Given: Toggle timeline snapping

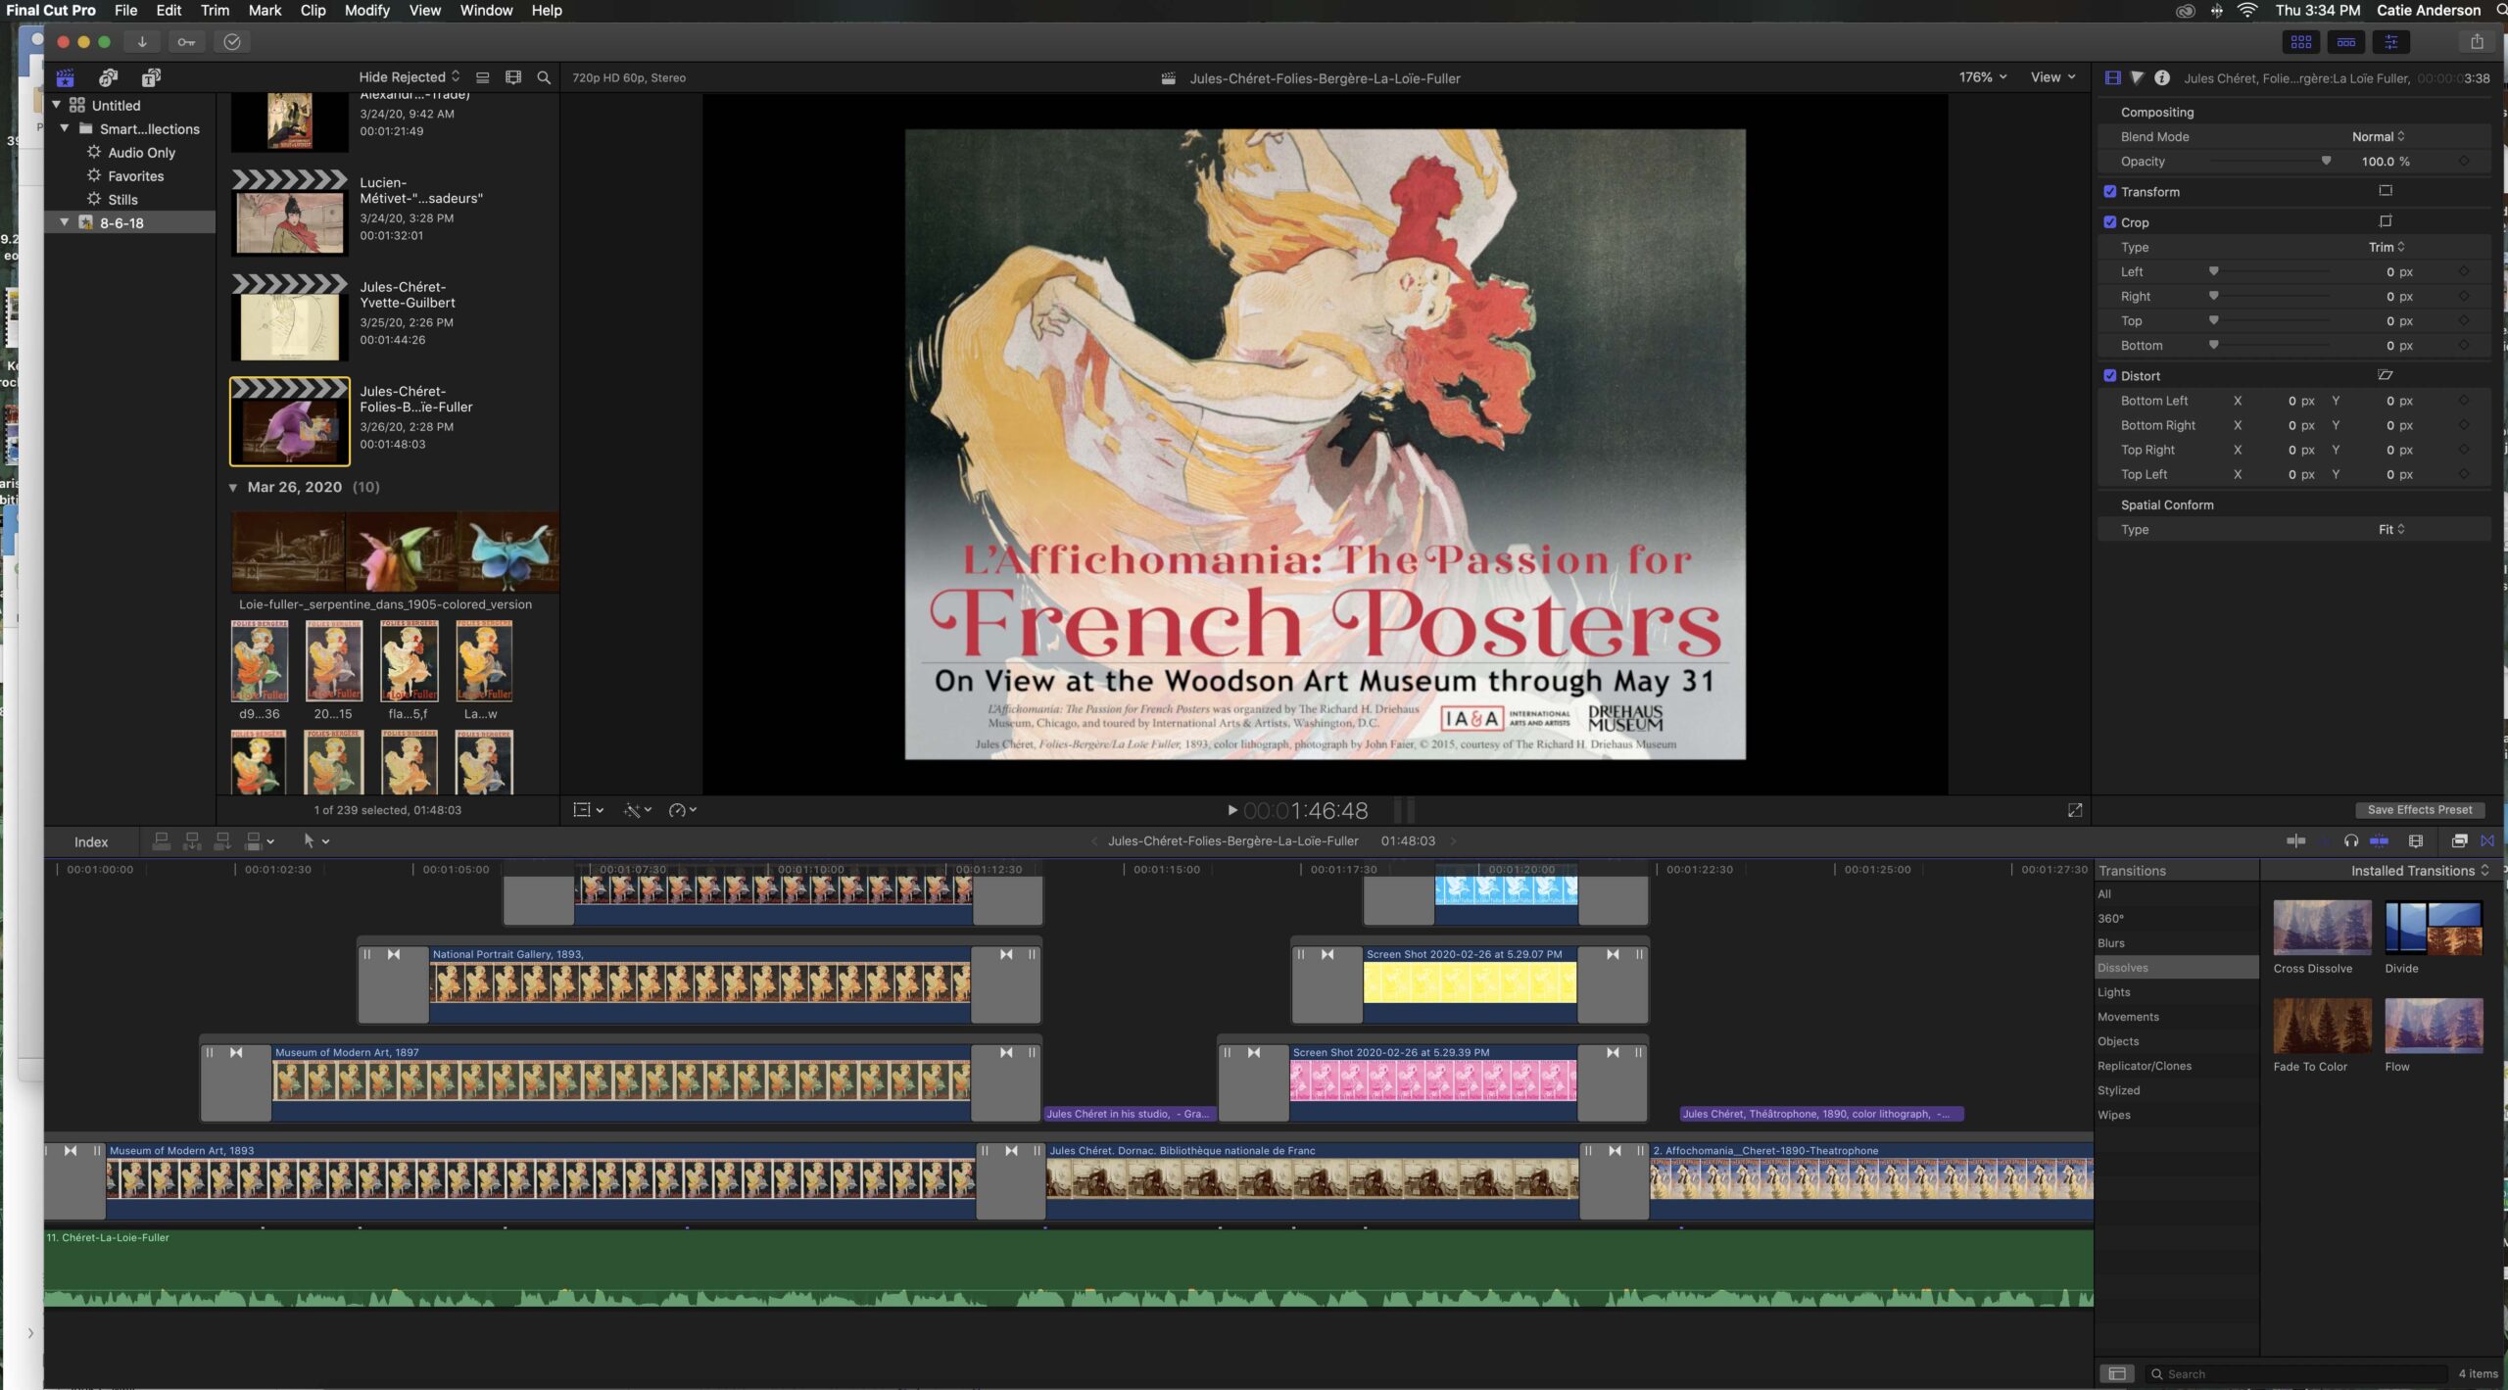Looking at the screenshot, I should (2380, 841).
